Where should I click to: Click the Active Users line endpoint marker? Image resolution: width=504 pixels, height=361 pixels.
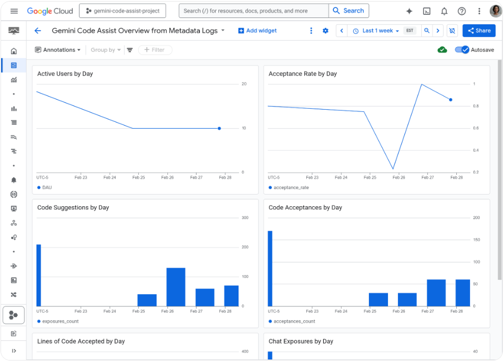[219, 128]
